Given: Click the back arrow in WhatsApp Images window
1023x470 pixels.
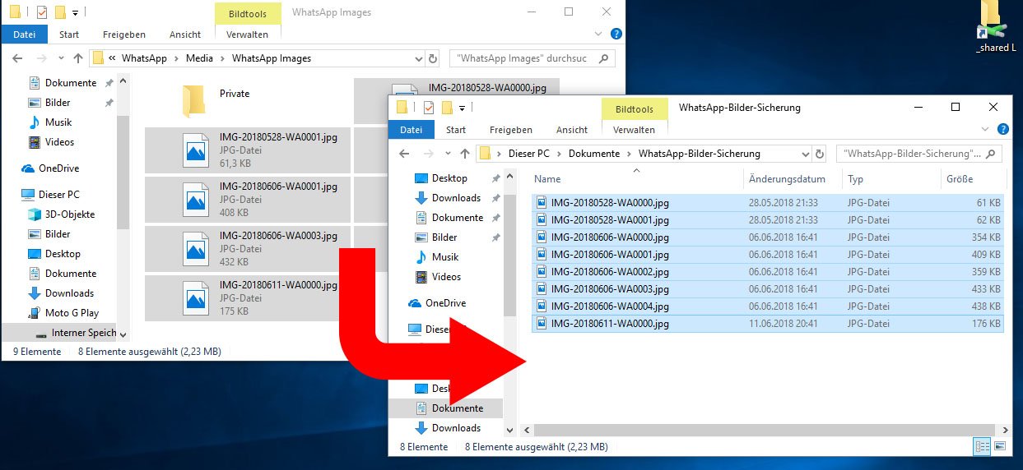Looking at the screenshot, I should tap(17, 58).
